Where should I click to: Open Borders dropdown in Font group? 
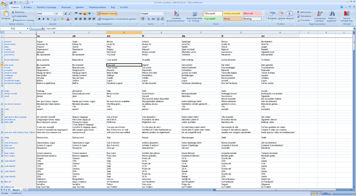point(57,19)
